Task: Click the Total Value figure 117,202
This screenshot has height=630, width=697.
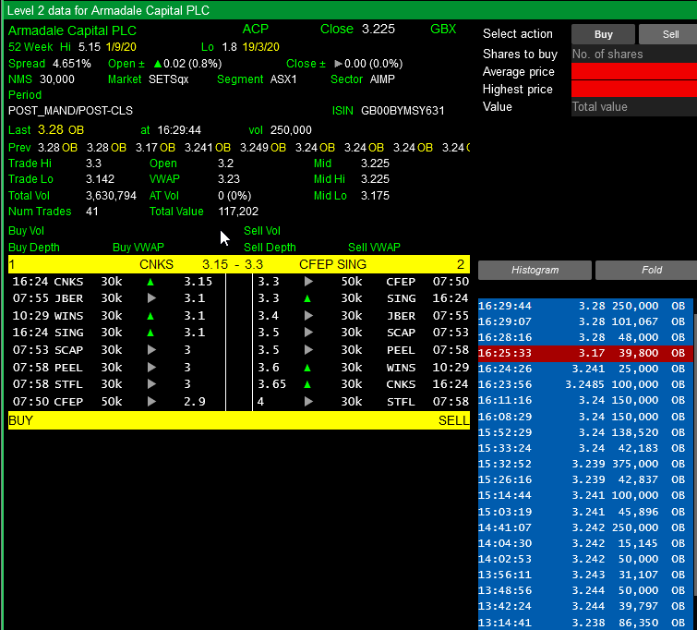Action: (x=238, y=212)
